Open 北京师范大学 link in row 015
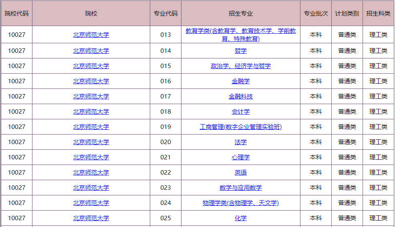Screen dimensions: 395x227 (91, 66)
